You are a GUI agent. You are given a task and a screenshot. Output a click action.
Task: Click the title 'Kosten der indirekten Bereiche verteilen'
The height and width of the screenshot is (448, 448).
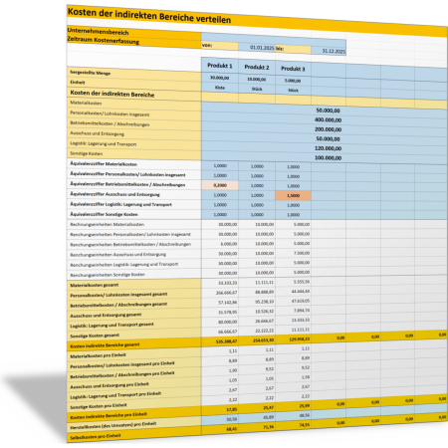149,16
